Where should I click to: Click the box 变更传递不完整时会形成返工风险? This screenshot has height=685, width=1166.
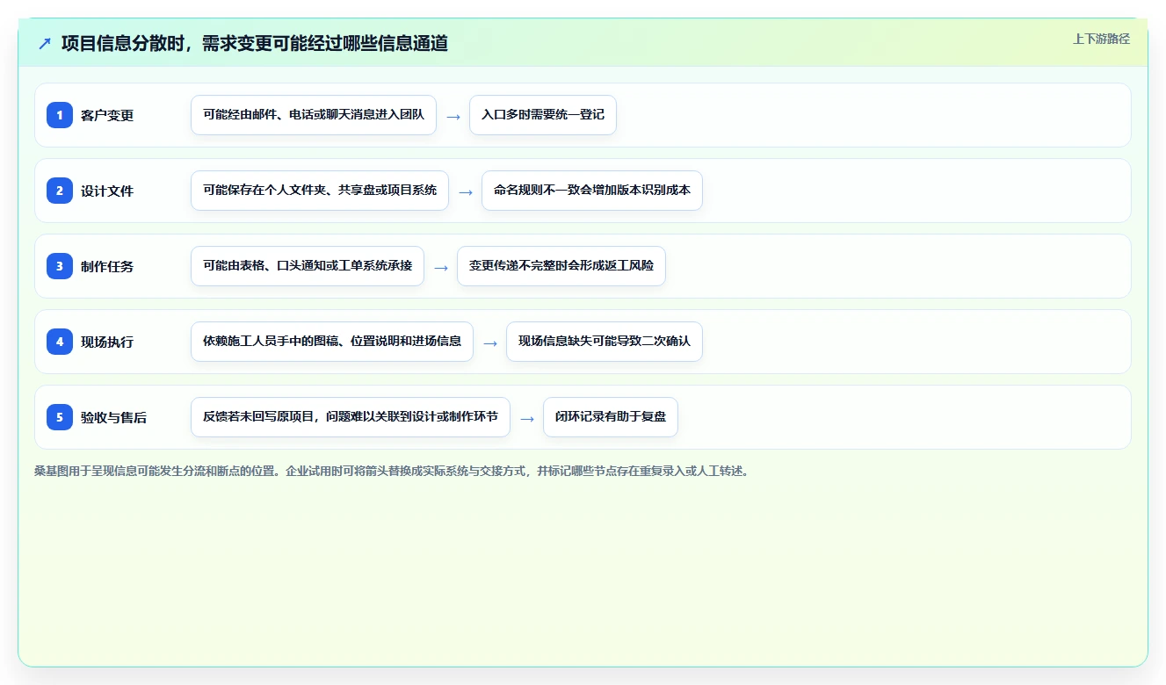click(x=561, y=266)
